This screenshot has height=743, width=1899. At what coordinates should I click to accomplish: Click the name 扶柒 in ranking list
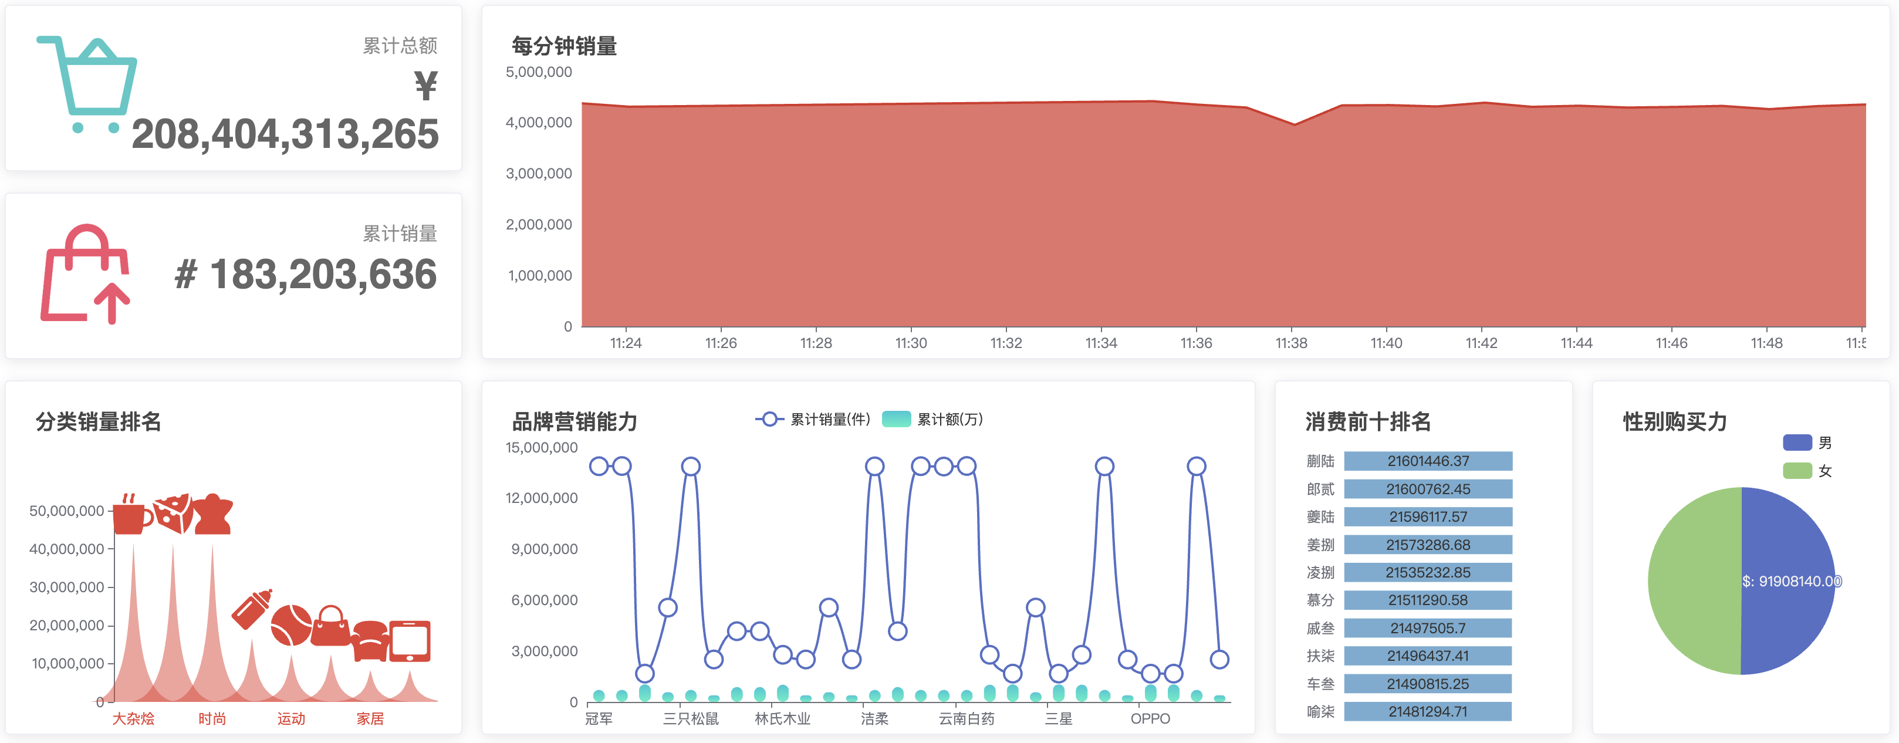click(x=1320, y=656)
